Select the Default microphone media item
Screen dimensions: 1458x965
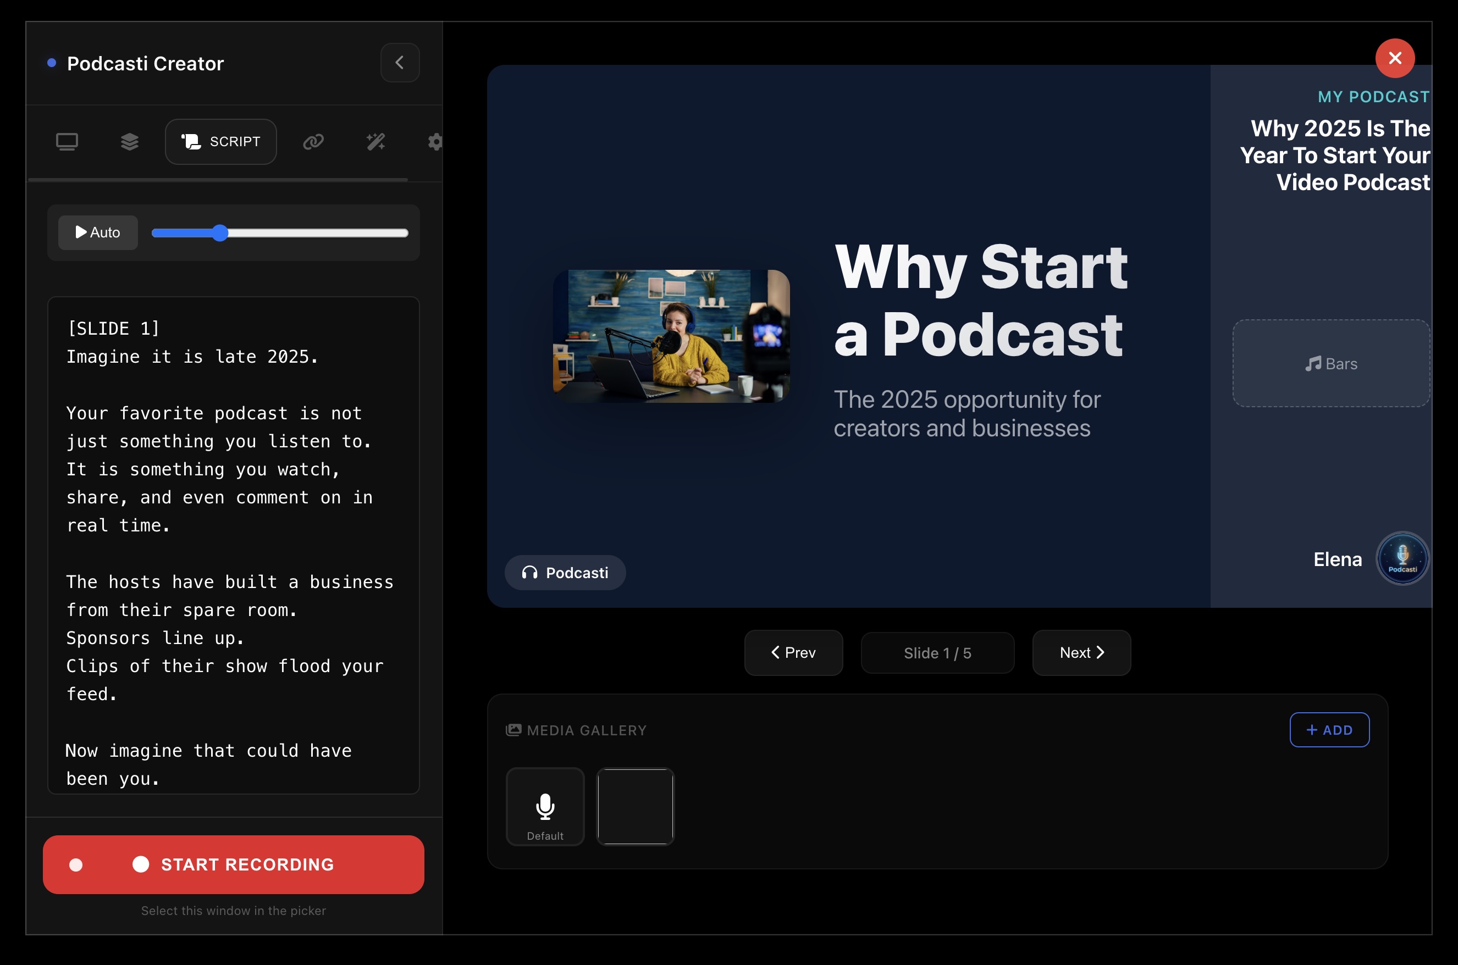coord(545,807)
